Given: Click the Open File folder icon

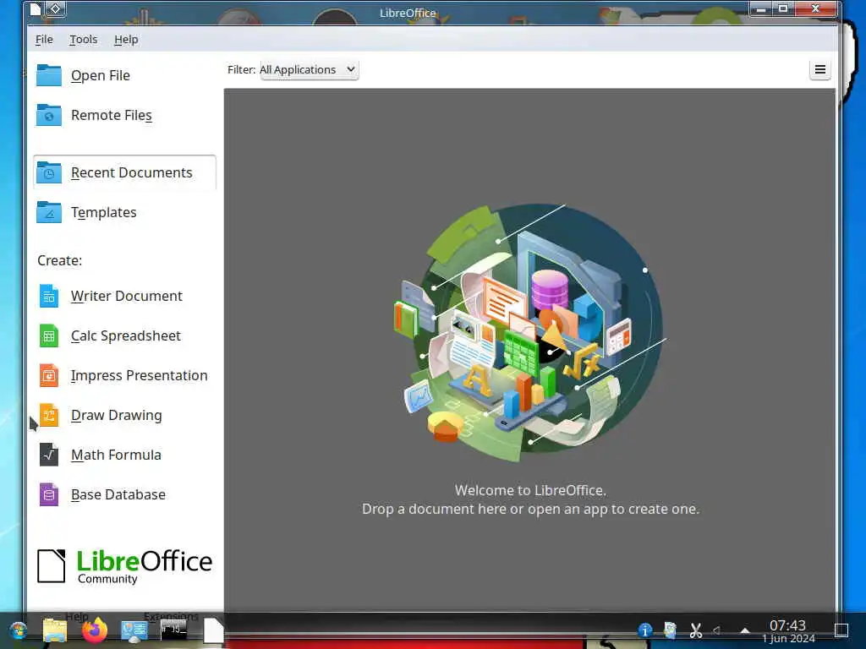Looking at the screenshot, I should pos(48,75).
